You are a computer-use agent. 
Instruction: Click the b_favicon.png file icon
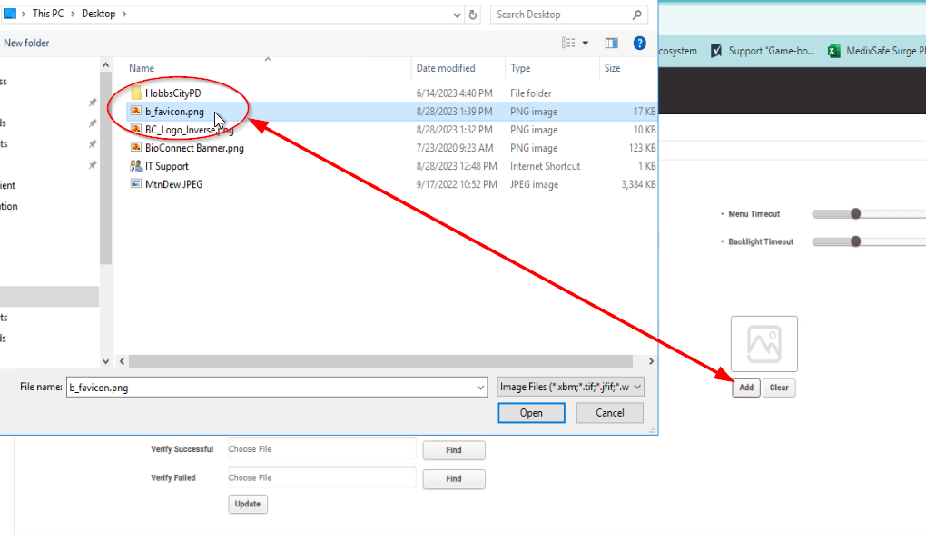coord(136,111)
